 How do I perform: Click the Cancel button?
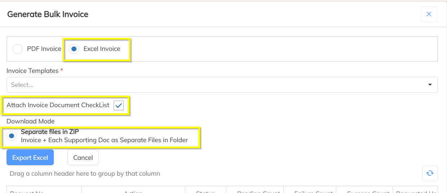tap(83, 158)
